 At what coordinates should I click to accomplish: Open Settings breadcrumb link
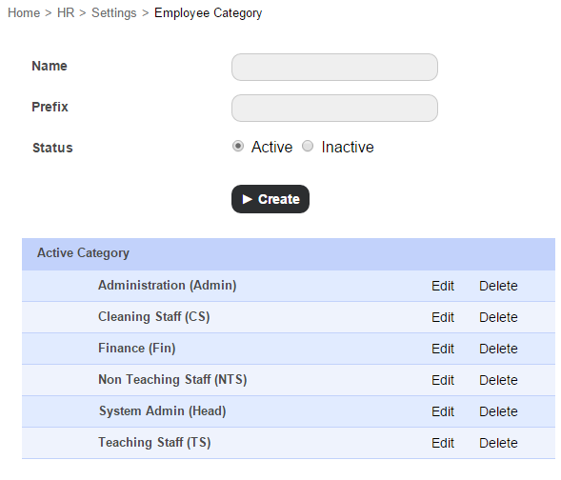pos(113,13)
